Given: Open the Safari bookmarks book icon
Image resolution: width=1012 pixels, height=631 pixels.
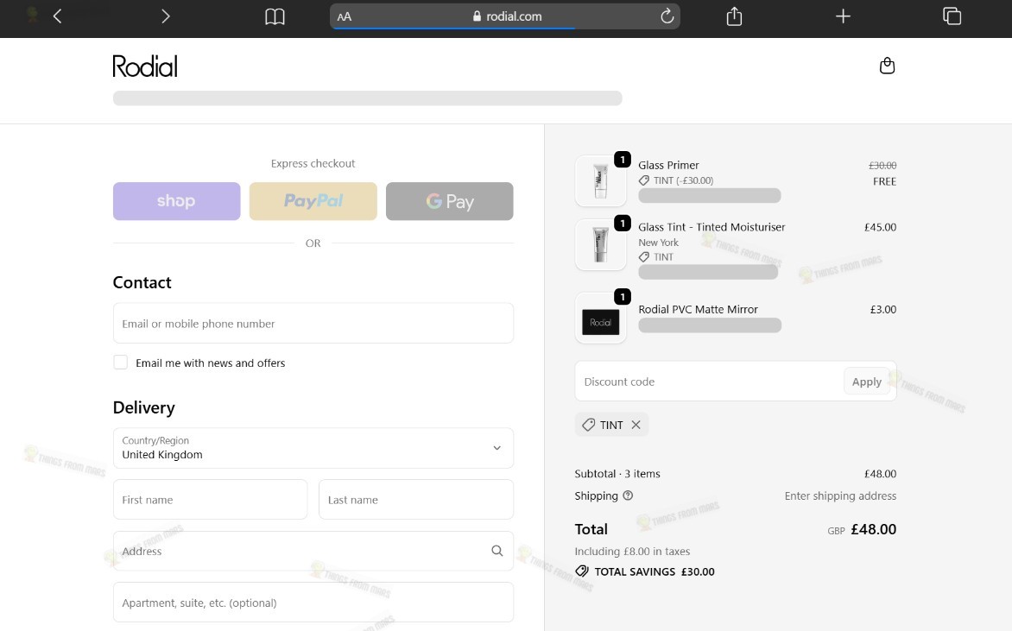Looking at the screenshot, I should pyautogui.click(x=275, y=16).
